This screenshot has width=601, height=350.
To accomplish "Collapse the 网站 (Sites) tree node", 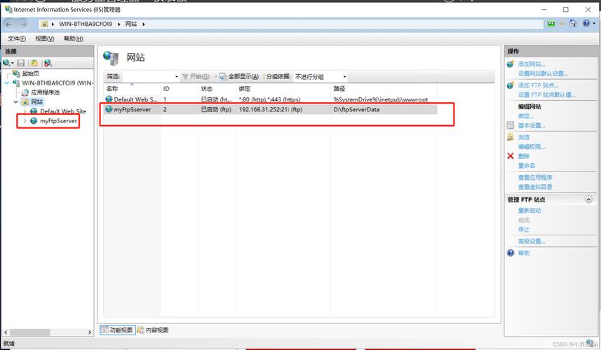I will coord(15,102).
